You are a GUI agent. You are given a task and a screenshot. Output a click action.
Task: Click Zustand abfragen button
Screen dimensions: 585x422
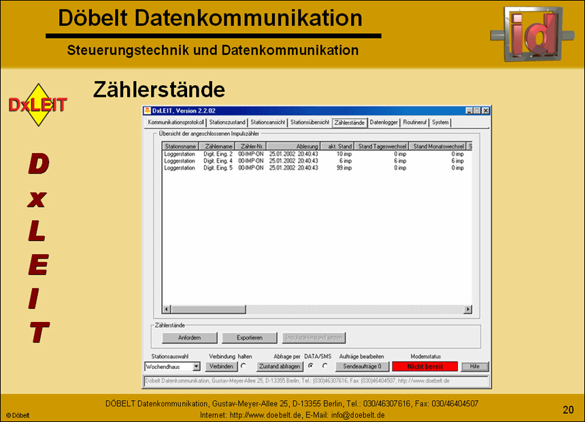[280, 366]
